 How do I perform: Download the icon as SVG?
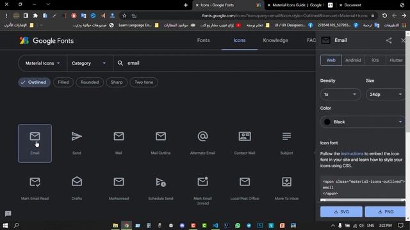(x=341, y=211)
